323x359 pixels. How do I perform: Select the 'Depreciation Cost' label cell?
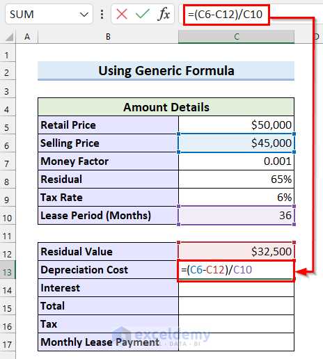pyautogui.click(x=108, y=270)
